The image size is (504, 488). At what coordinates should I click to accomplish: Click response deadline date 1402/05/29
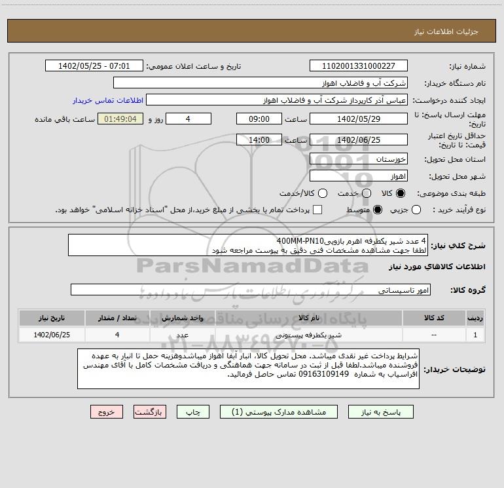[x=359, y=119]
